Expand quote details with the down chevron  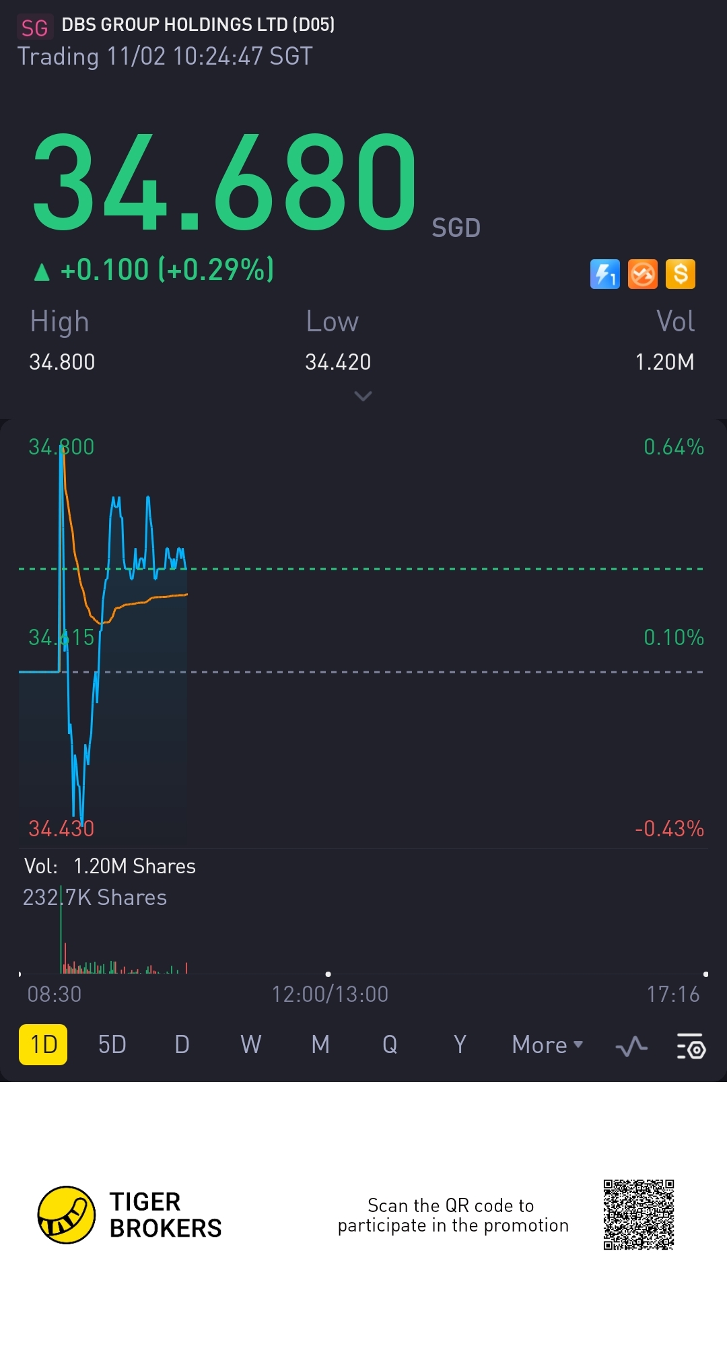pos(363,396)
